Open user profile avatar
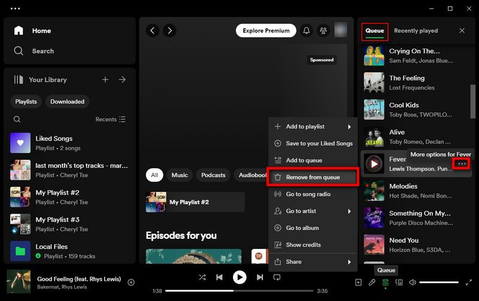This screenshot has width=479, height=301. 341,30
